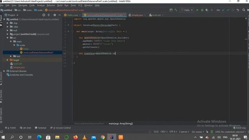
Task: Click the Build project hammer icon
Action: [175, 10]
